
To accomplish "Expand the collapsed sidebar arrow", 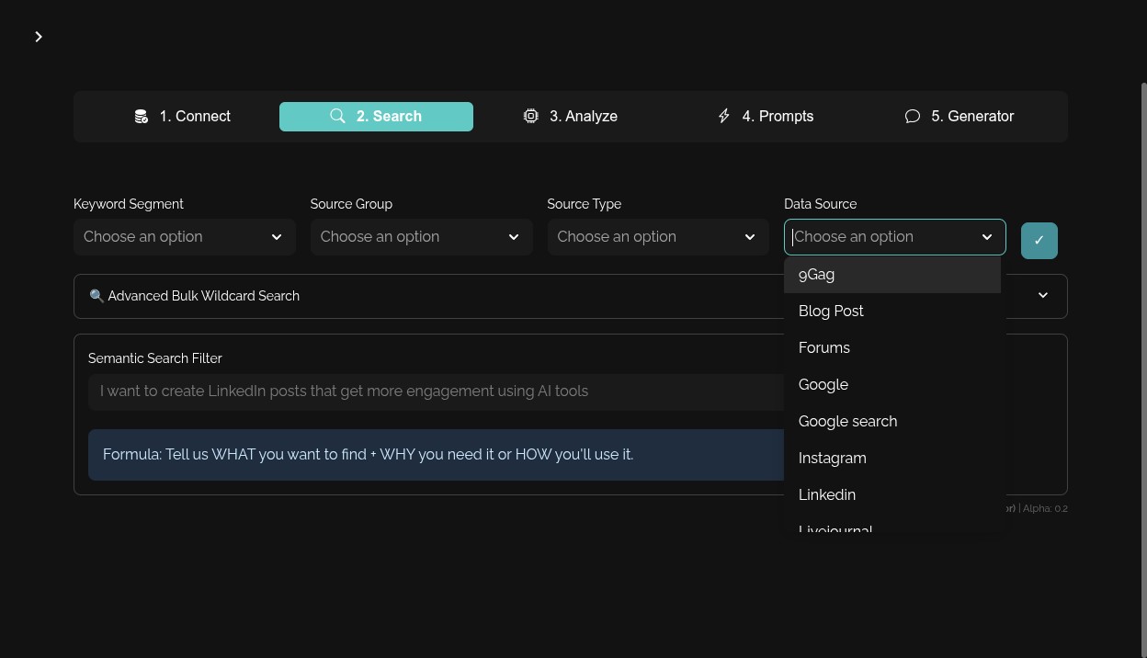I will [x=39, y=37].
